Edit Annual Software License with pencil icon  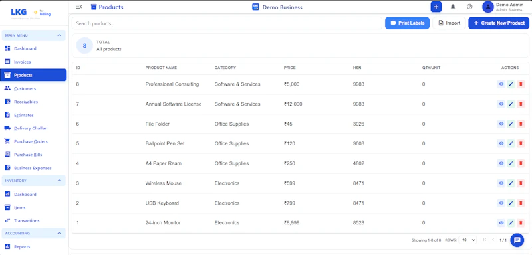pos(511,104)
